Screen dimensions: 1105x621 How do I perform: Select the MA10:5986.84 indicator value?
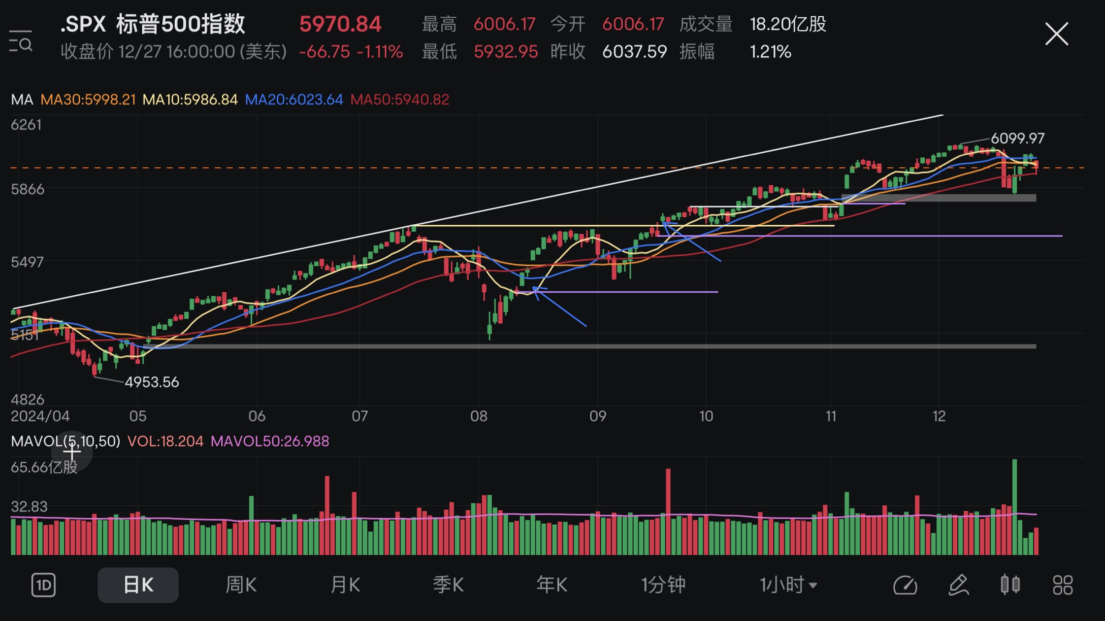point(190,99)
